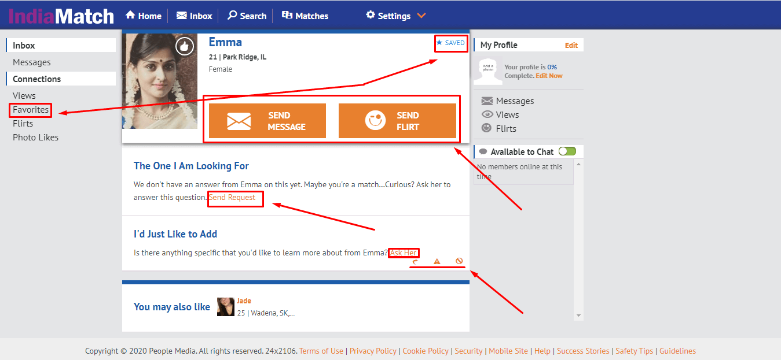Report profile with the warning triangle icon
This screenshot has height=360, width=781.
(x=437, y=262)
